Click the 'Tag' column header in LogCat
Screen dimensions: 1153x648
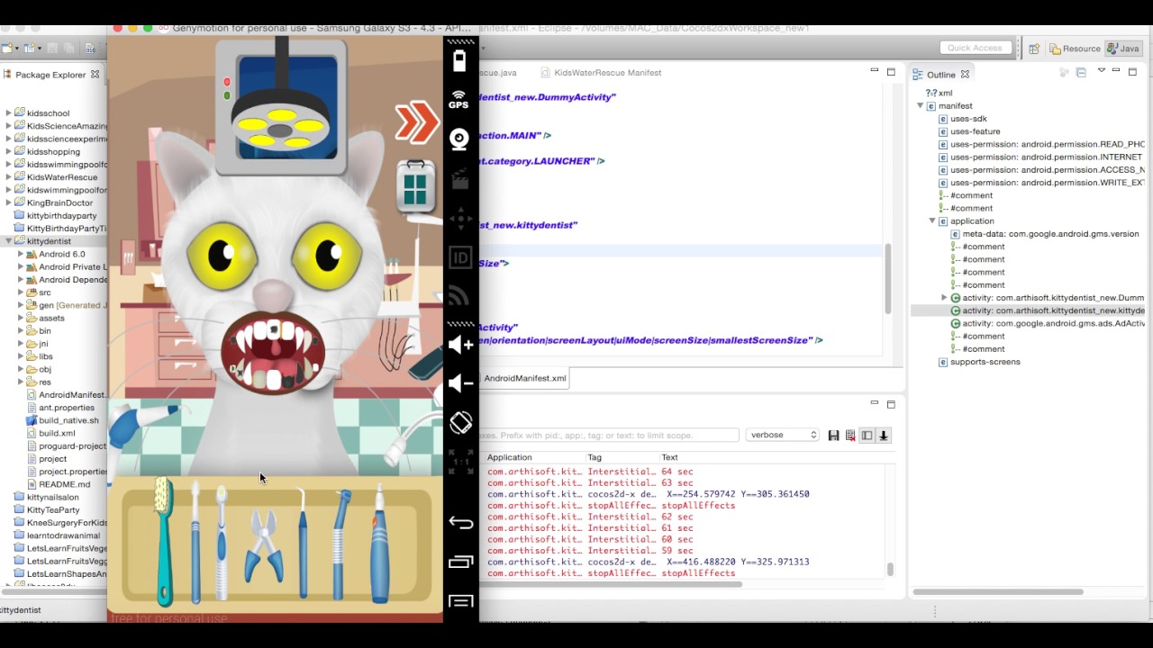(x=595, y=457)
